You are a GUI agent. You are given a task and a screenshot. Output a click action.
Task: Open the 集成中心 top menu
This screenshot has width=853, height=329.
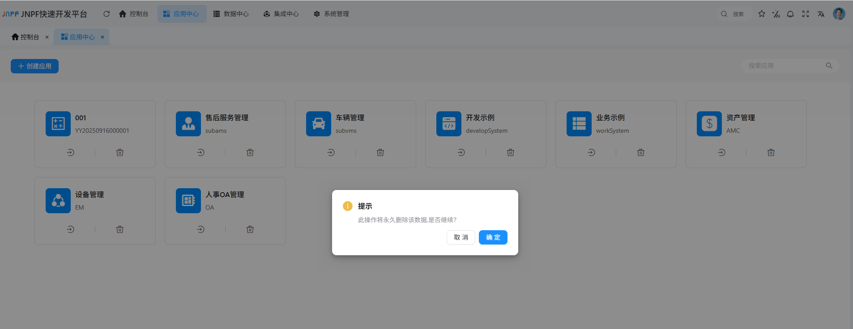coord(281,14)
